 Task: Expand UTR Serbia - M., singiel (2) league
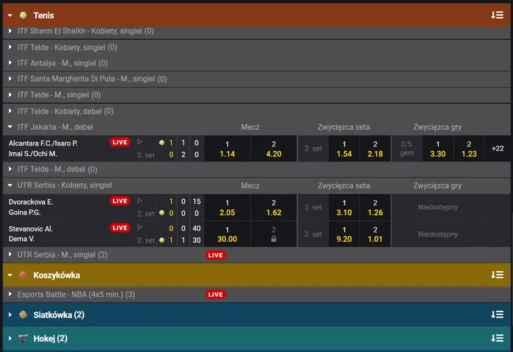(x=10, y=255)
